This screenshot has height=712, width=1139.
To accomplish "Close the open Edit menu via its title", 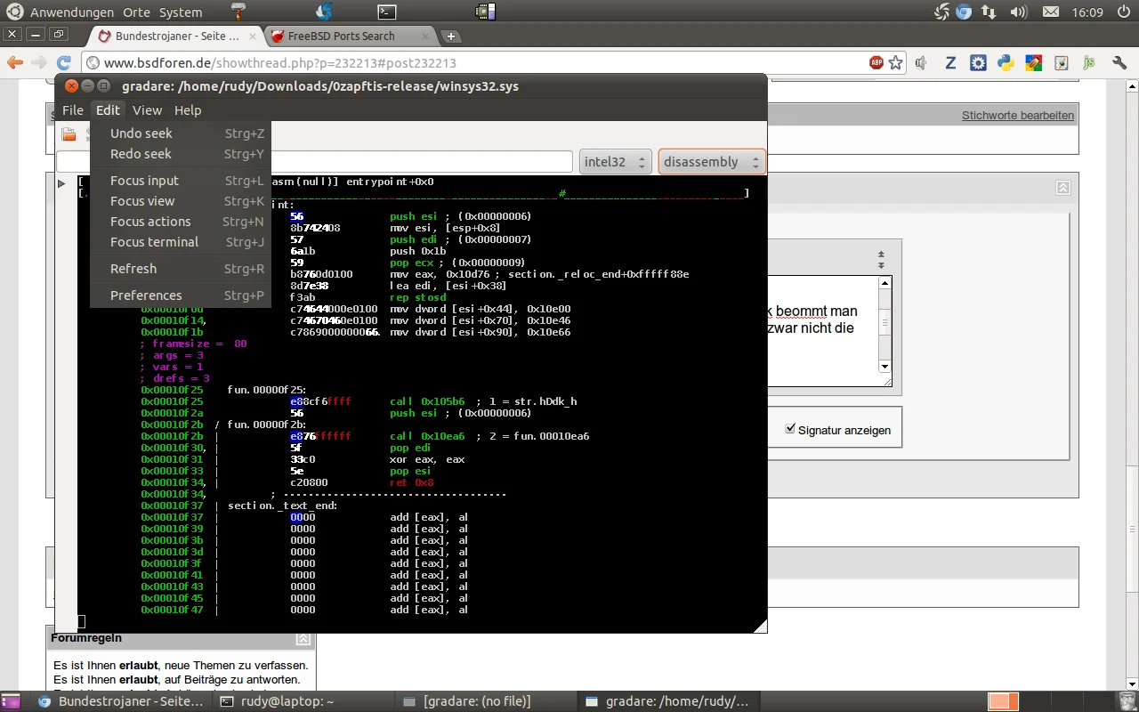I will click(x=108, y=110).
